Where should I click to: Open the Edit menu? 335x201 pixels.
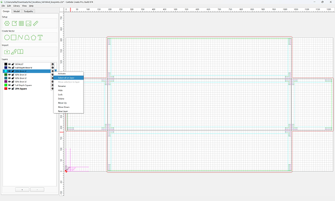(x=9, y=6)
